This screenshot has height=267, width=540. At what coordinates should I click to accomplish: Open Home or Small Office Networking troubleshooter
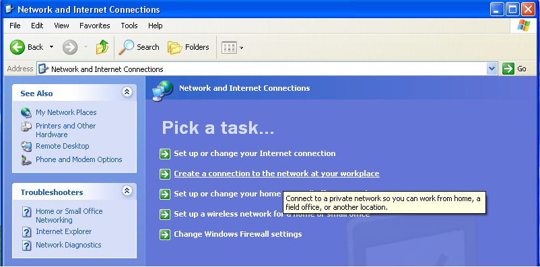69,215
